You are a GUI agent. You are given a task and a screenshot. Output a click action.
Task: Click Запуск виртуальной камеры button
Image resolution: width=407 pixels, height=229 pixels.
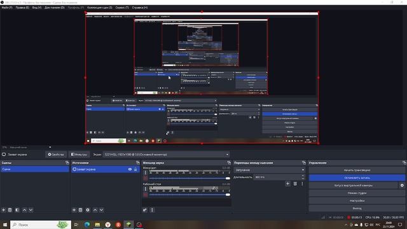(x=354, y=185)
